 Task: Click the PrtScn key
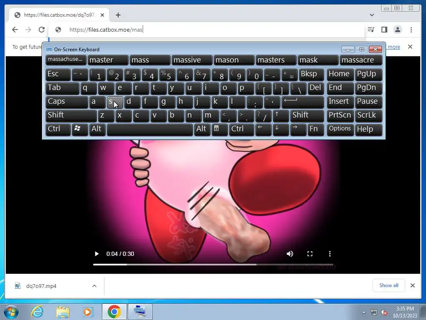click(340, 116)
